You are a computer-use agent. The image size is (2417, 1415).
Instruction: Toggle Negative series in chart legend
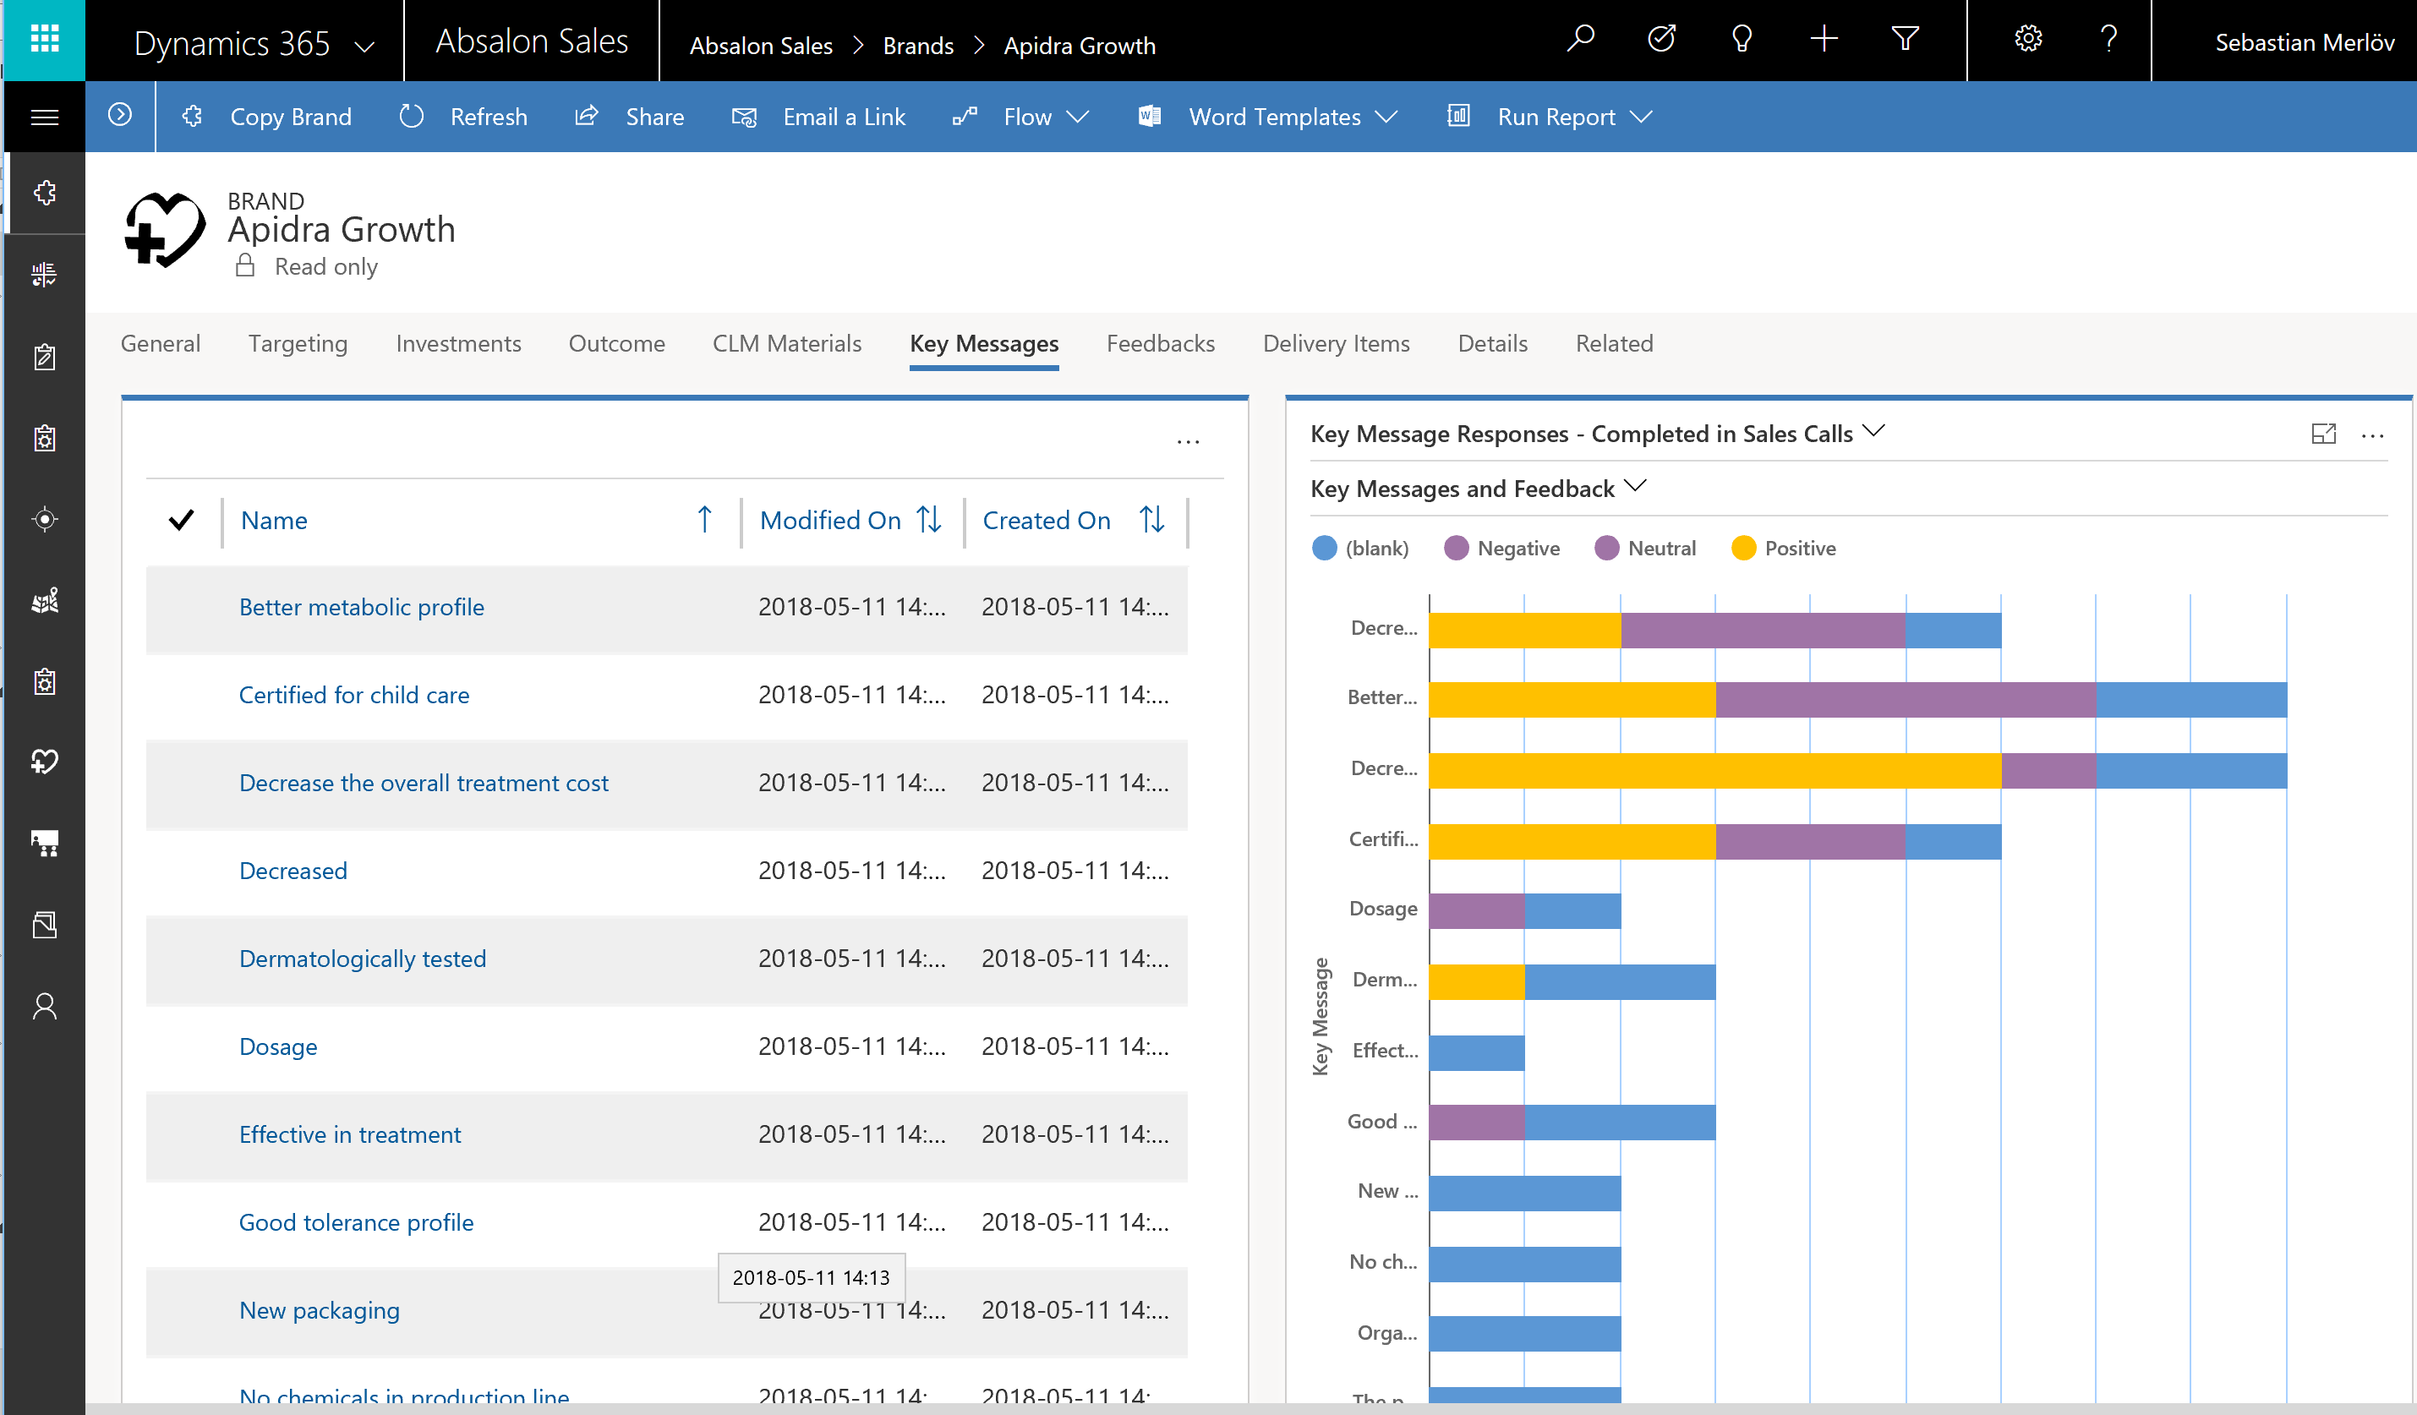pyautogui.click(x=1501, y=549)
